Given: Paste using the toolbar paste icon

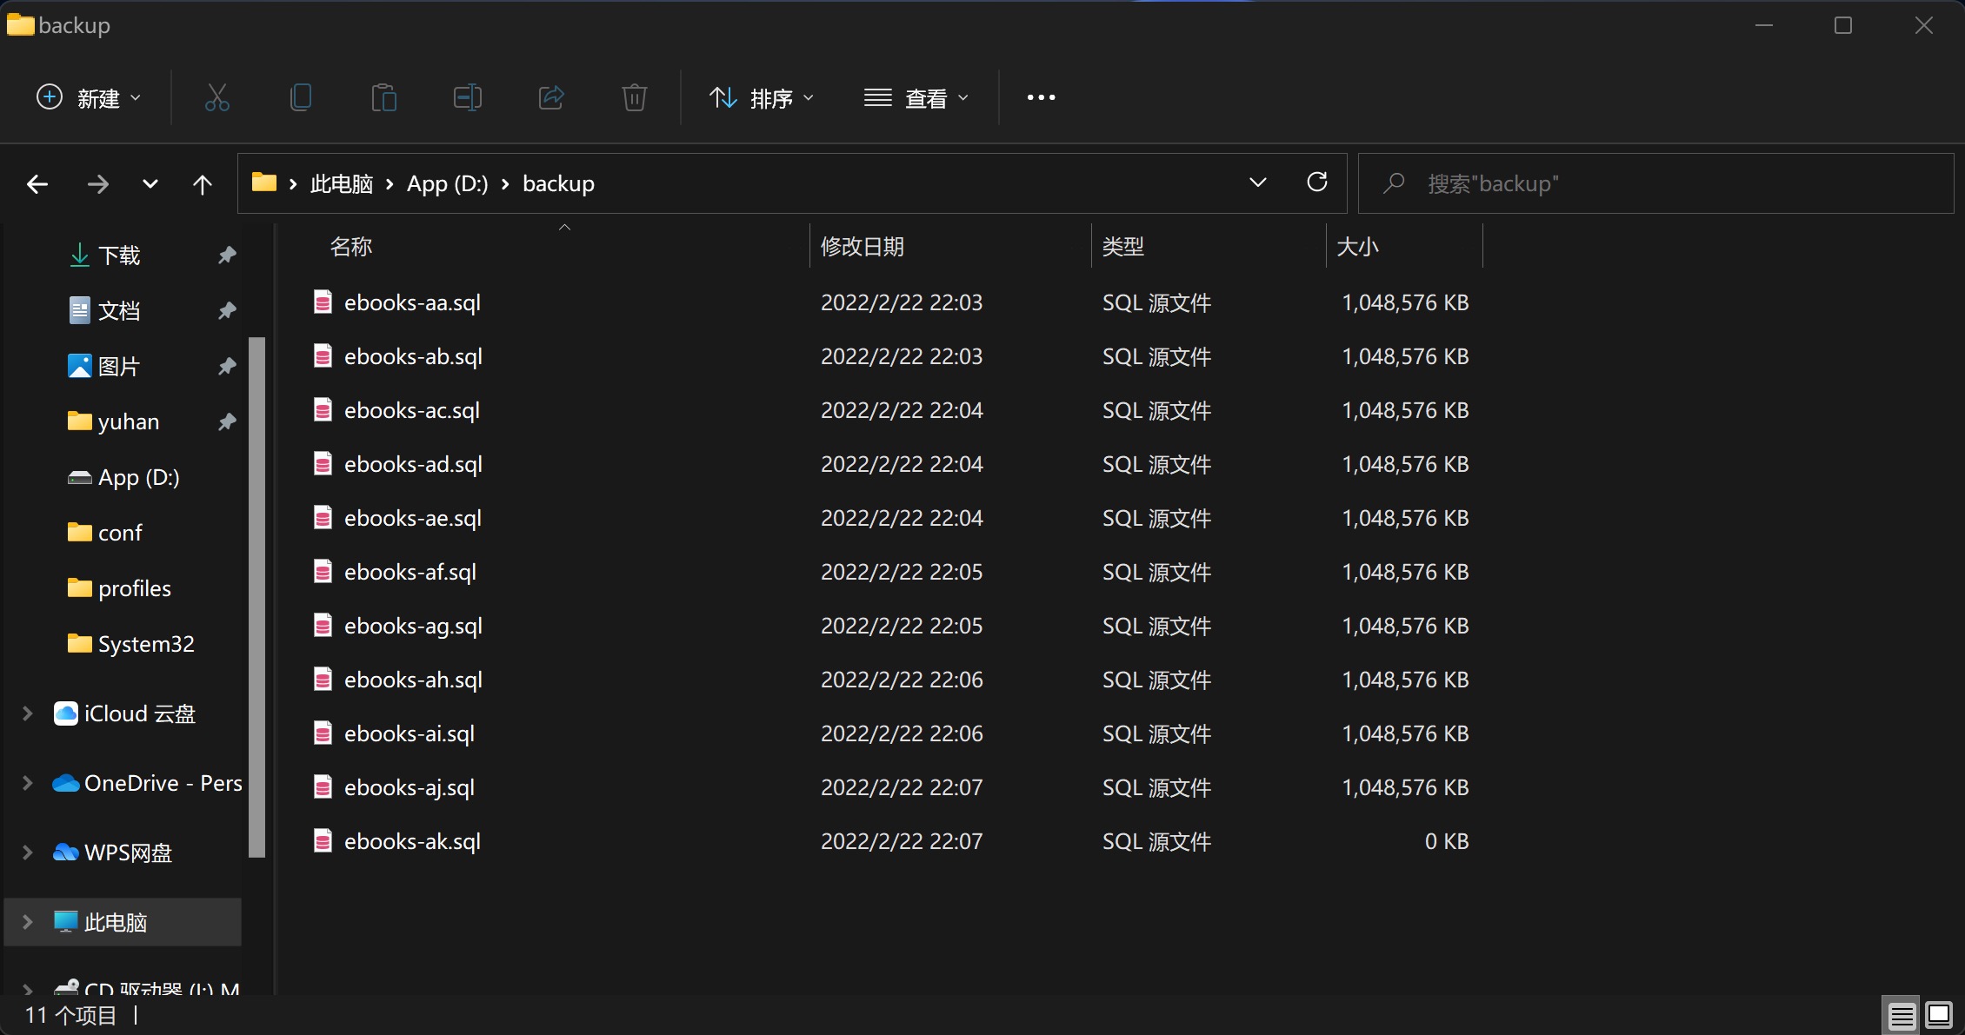Looking at the screenshot, I should click(383, 97).
